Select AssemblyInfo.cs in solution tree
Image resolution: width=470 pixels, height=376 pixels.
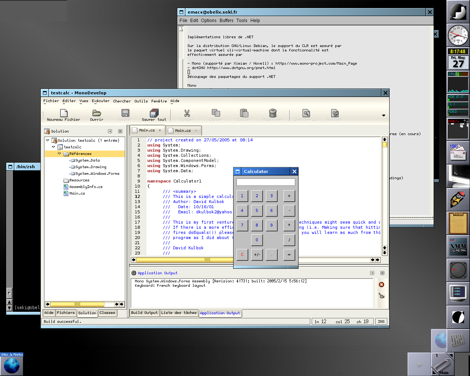click(x=86, y=187)
